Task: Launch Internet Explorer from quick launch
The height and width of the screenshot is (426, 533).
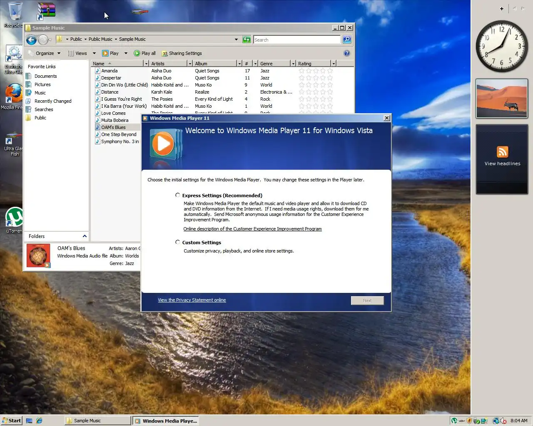Action: pyautogui.click(x=39, y=421)
